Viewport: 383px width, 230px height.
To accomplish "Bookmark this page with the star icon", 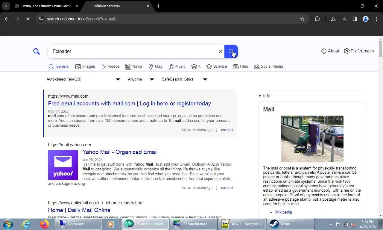I will coord(302,19).
